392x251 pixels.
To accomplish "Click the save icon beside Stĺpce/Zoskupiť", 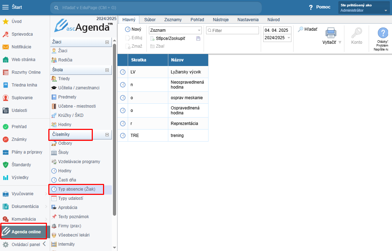I will tap(198, 38).
